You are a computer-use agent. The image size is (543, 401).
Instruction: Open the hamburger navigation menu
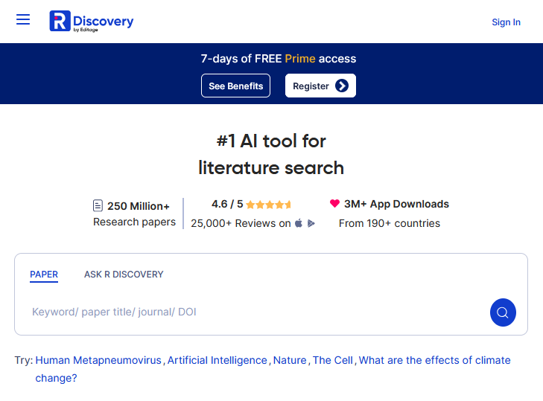coord(23,19)
